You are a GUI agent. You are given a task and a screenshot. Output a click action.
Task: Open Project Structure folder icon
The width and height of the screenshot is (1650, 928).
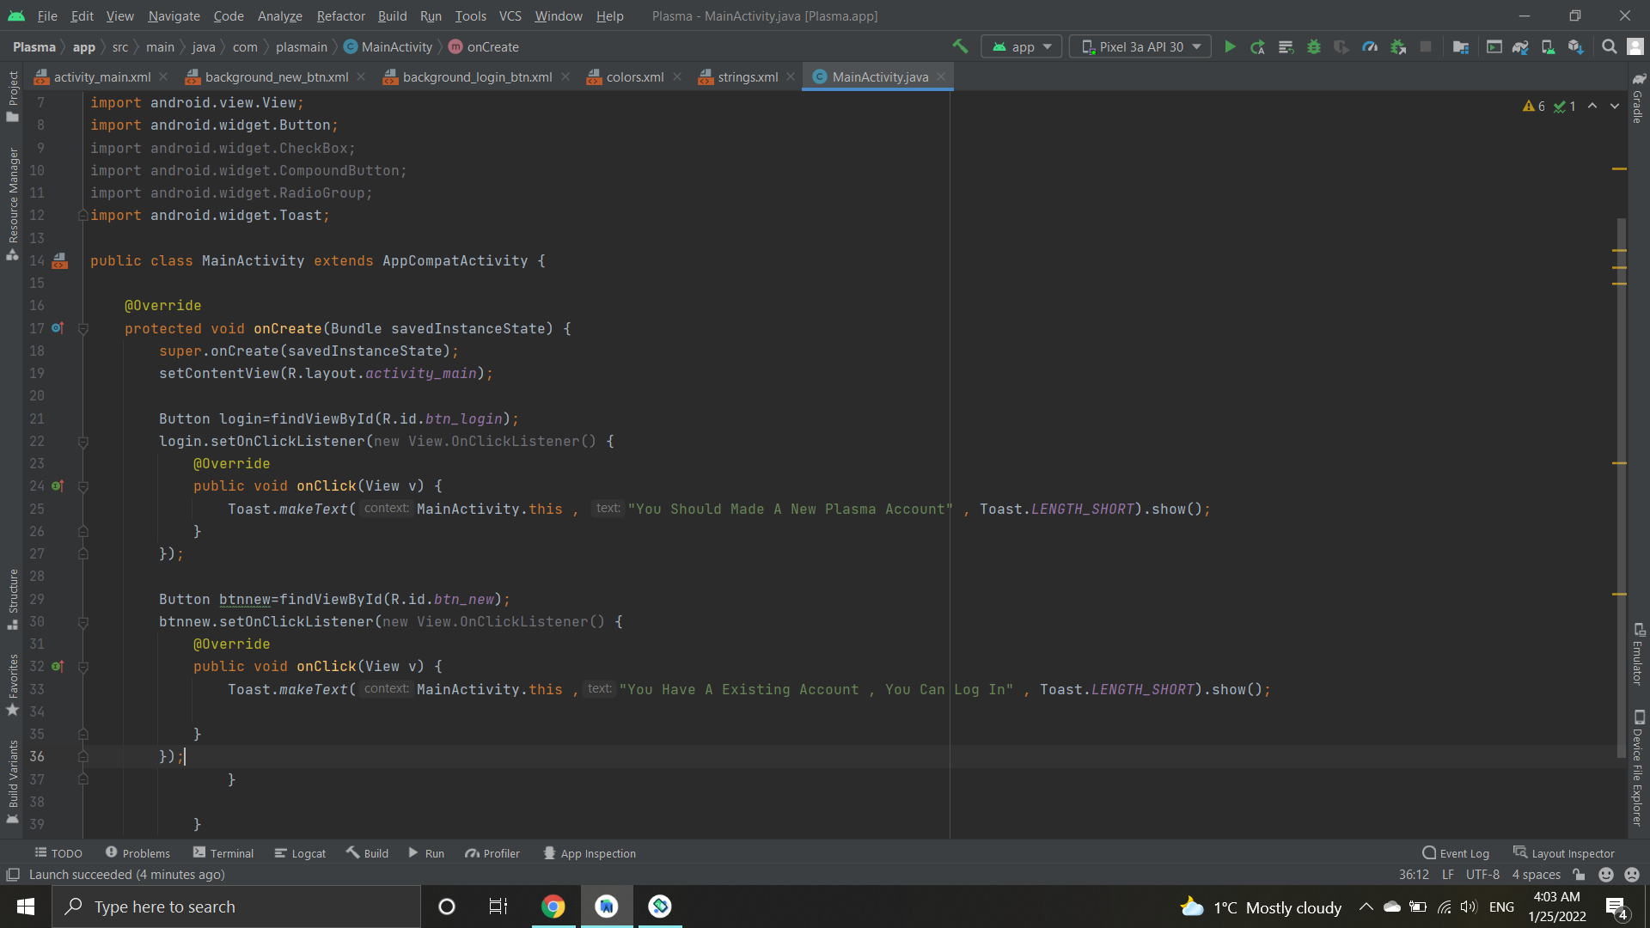pos(1461,46)
